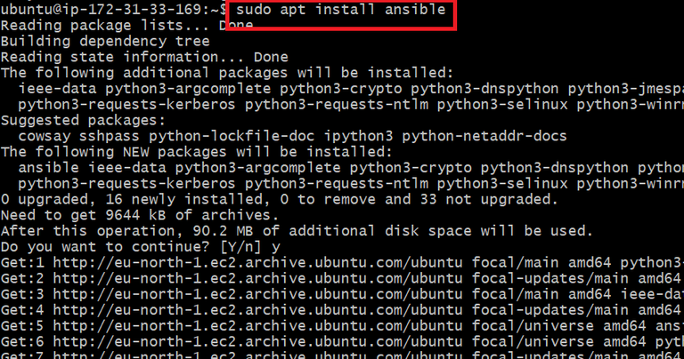Click the Suggested packages heading
This screenshot has width=684, height=359.
[x=83, y=119]
